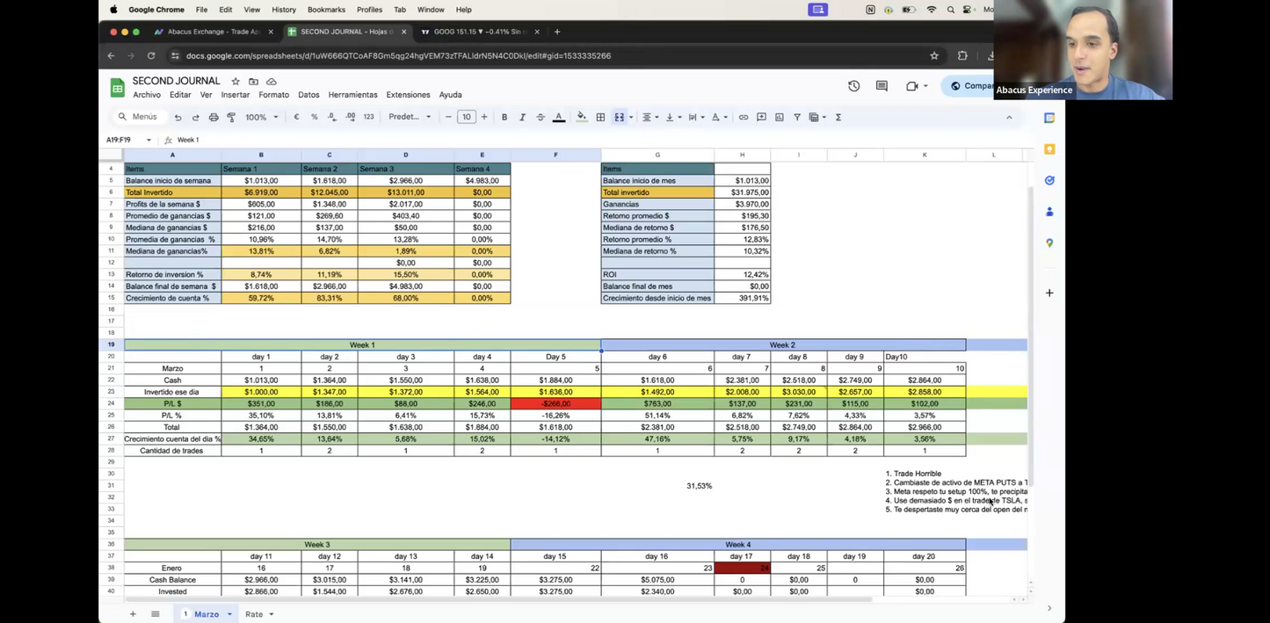This screenshot has height=623, width=1270.
Task: Toggle italic formatting
Action: (x=522, y=117)
